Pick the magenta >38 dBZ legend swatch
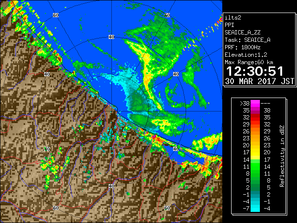Viewport: 297px width, 223px height. pos(255,103)
